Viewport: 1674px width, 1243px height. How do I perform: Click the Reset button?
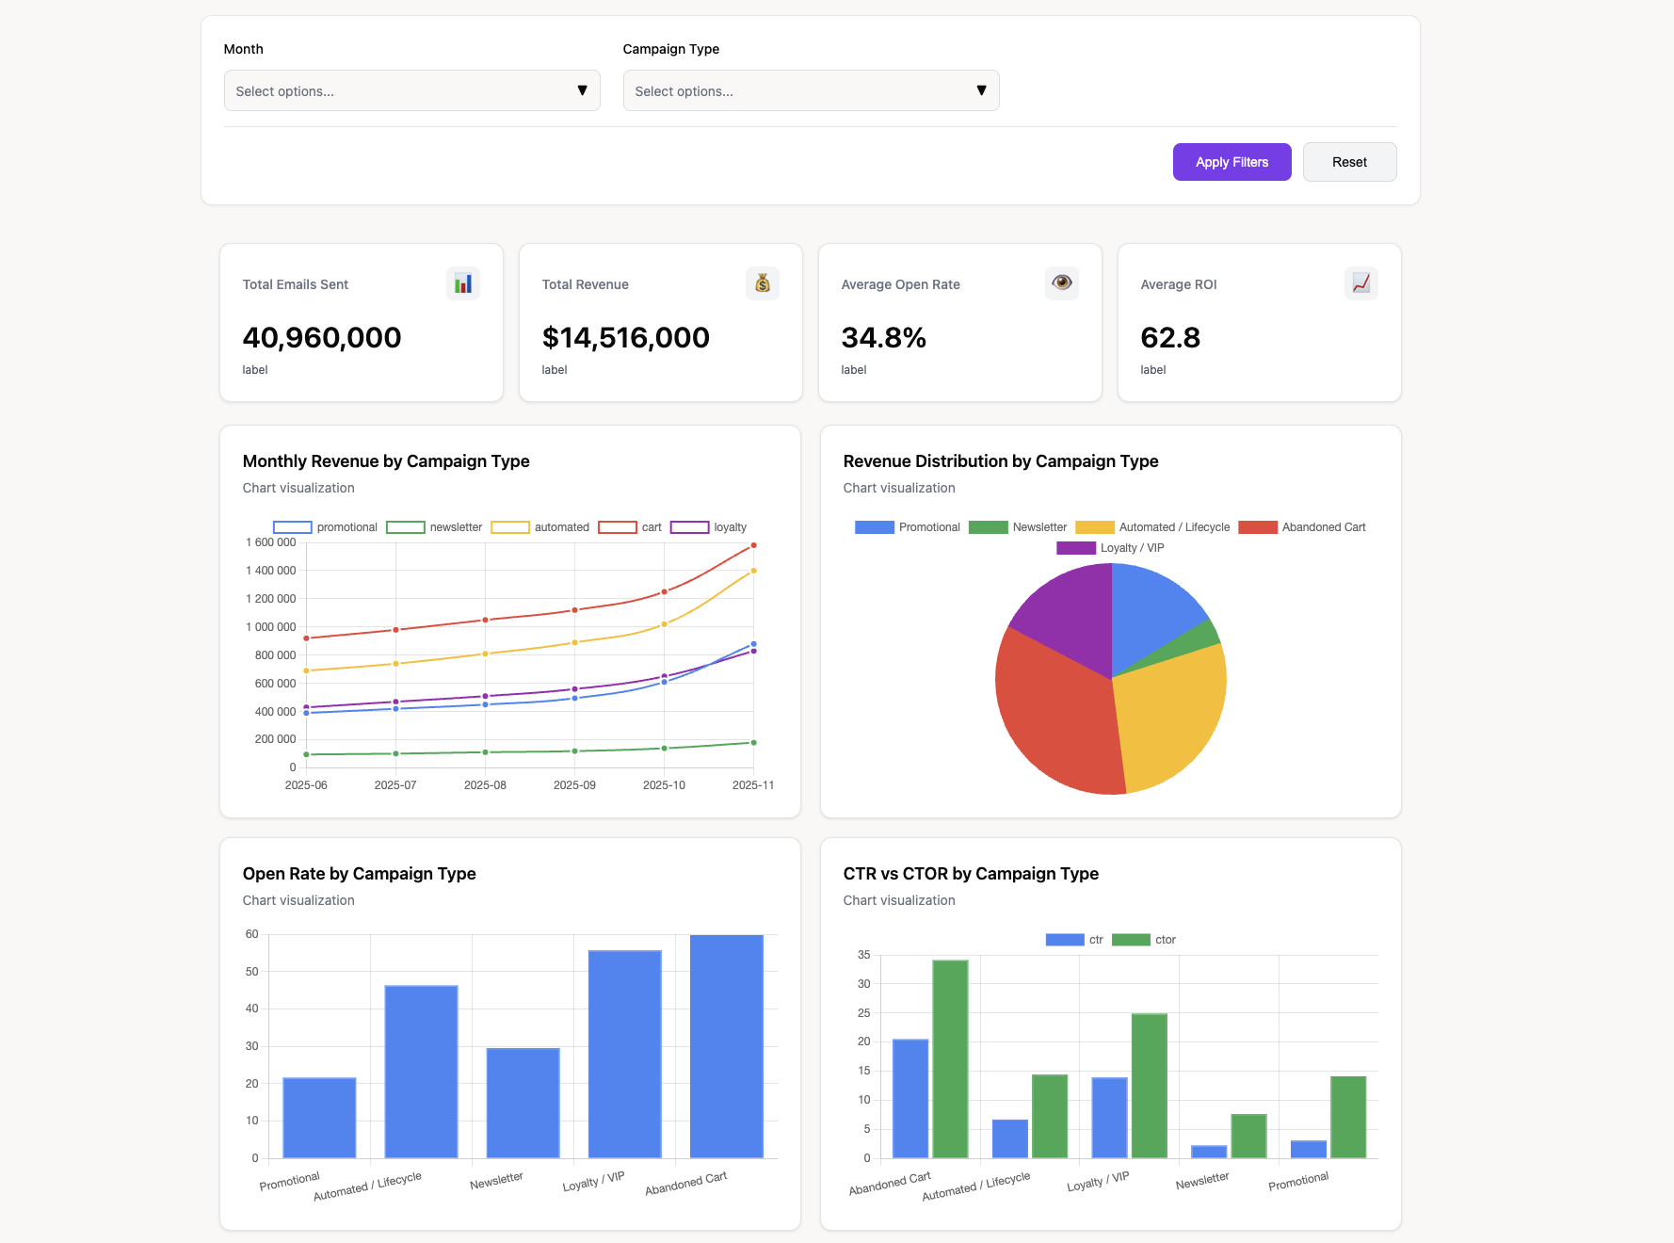coord(1349,162)
